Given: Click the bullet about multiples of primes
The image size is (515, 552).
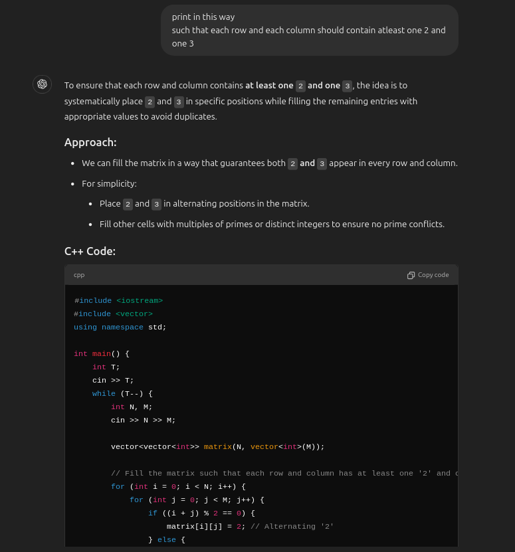Looking at the screenshot, I should (272, 224).
